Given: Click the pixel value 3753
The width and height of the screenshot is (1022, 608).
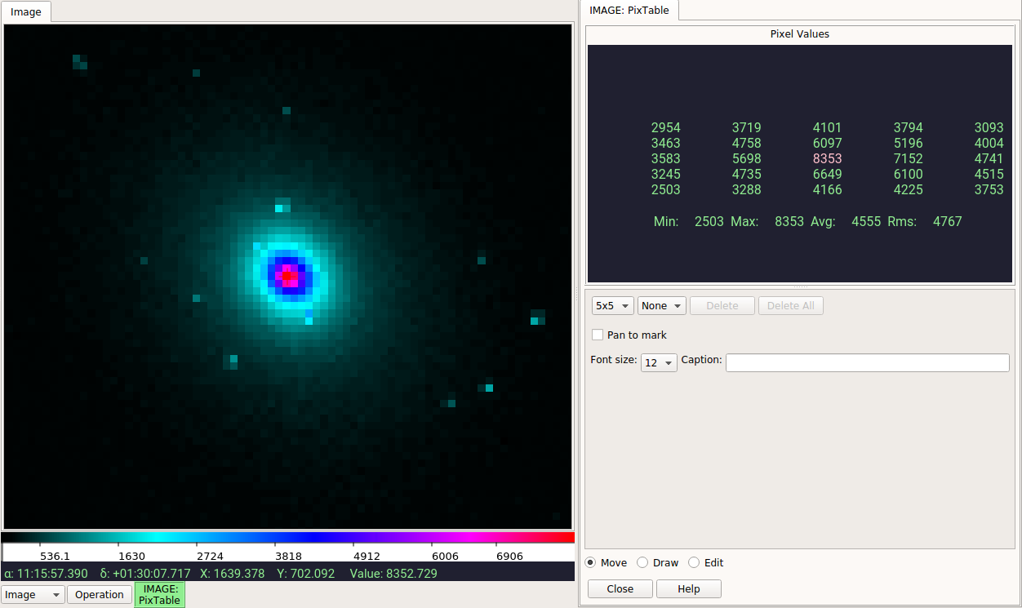Looking at the screenshot, I should (x=989, y=189).
